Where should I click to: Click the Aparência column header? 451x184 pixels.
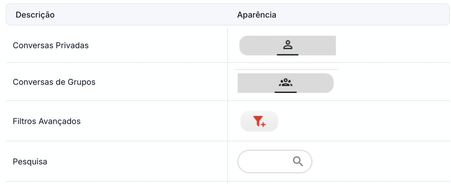(x=256, y=15)
